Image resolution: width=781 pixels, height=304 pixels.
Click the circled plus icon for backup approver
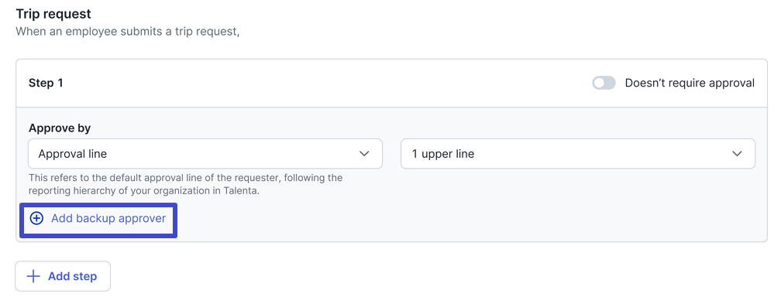(x=37, y=218)
